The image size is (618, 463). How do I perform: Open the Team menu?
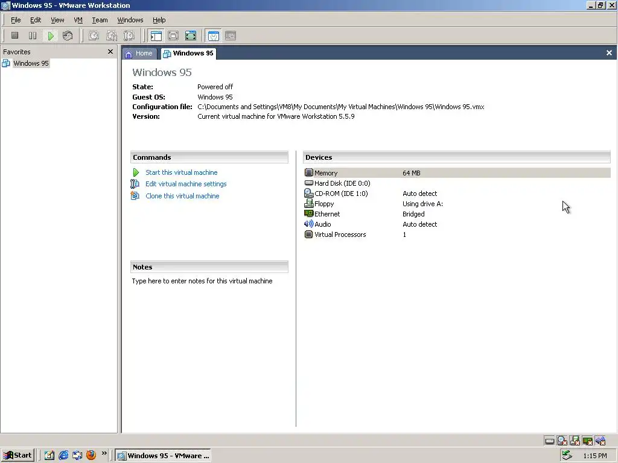click(100, 20)
